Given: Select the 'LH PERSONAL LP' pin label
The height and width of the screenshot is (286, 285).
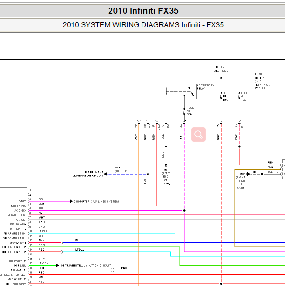Looking at the screenshot, I should [x=14, y=247].
